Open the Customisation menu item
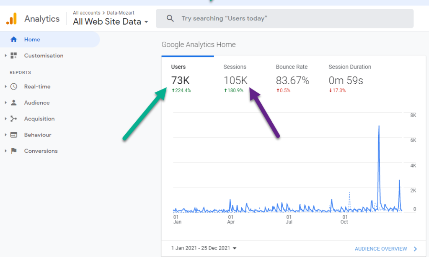This screenshot has height=257, width=429. (x=44, y=56)
